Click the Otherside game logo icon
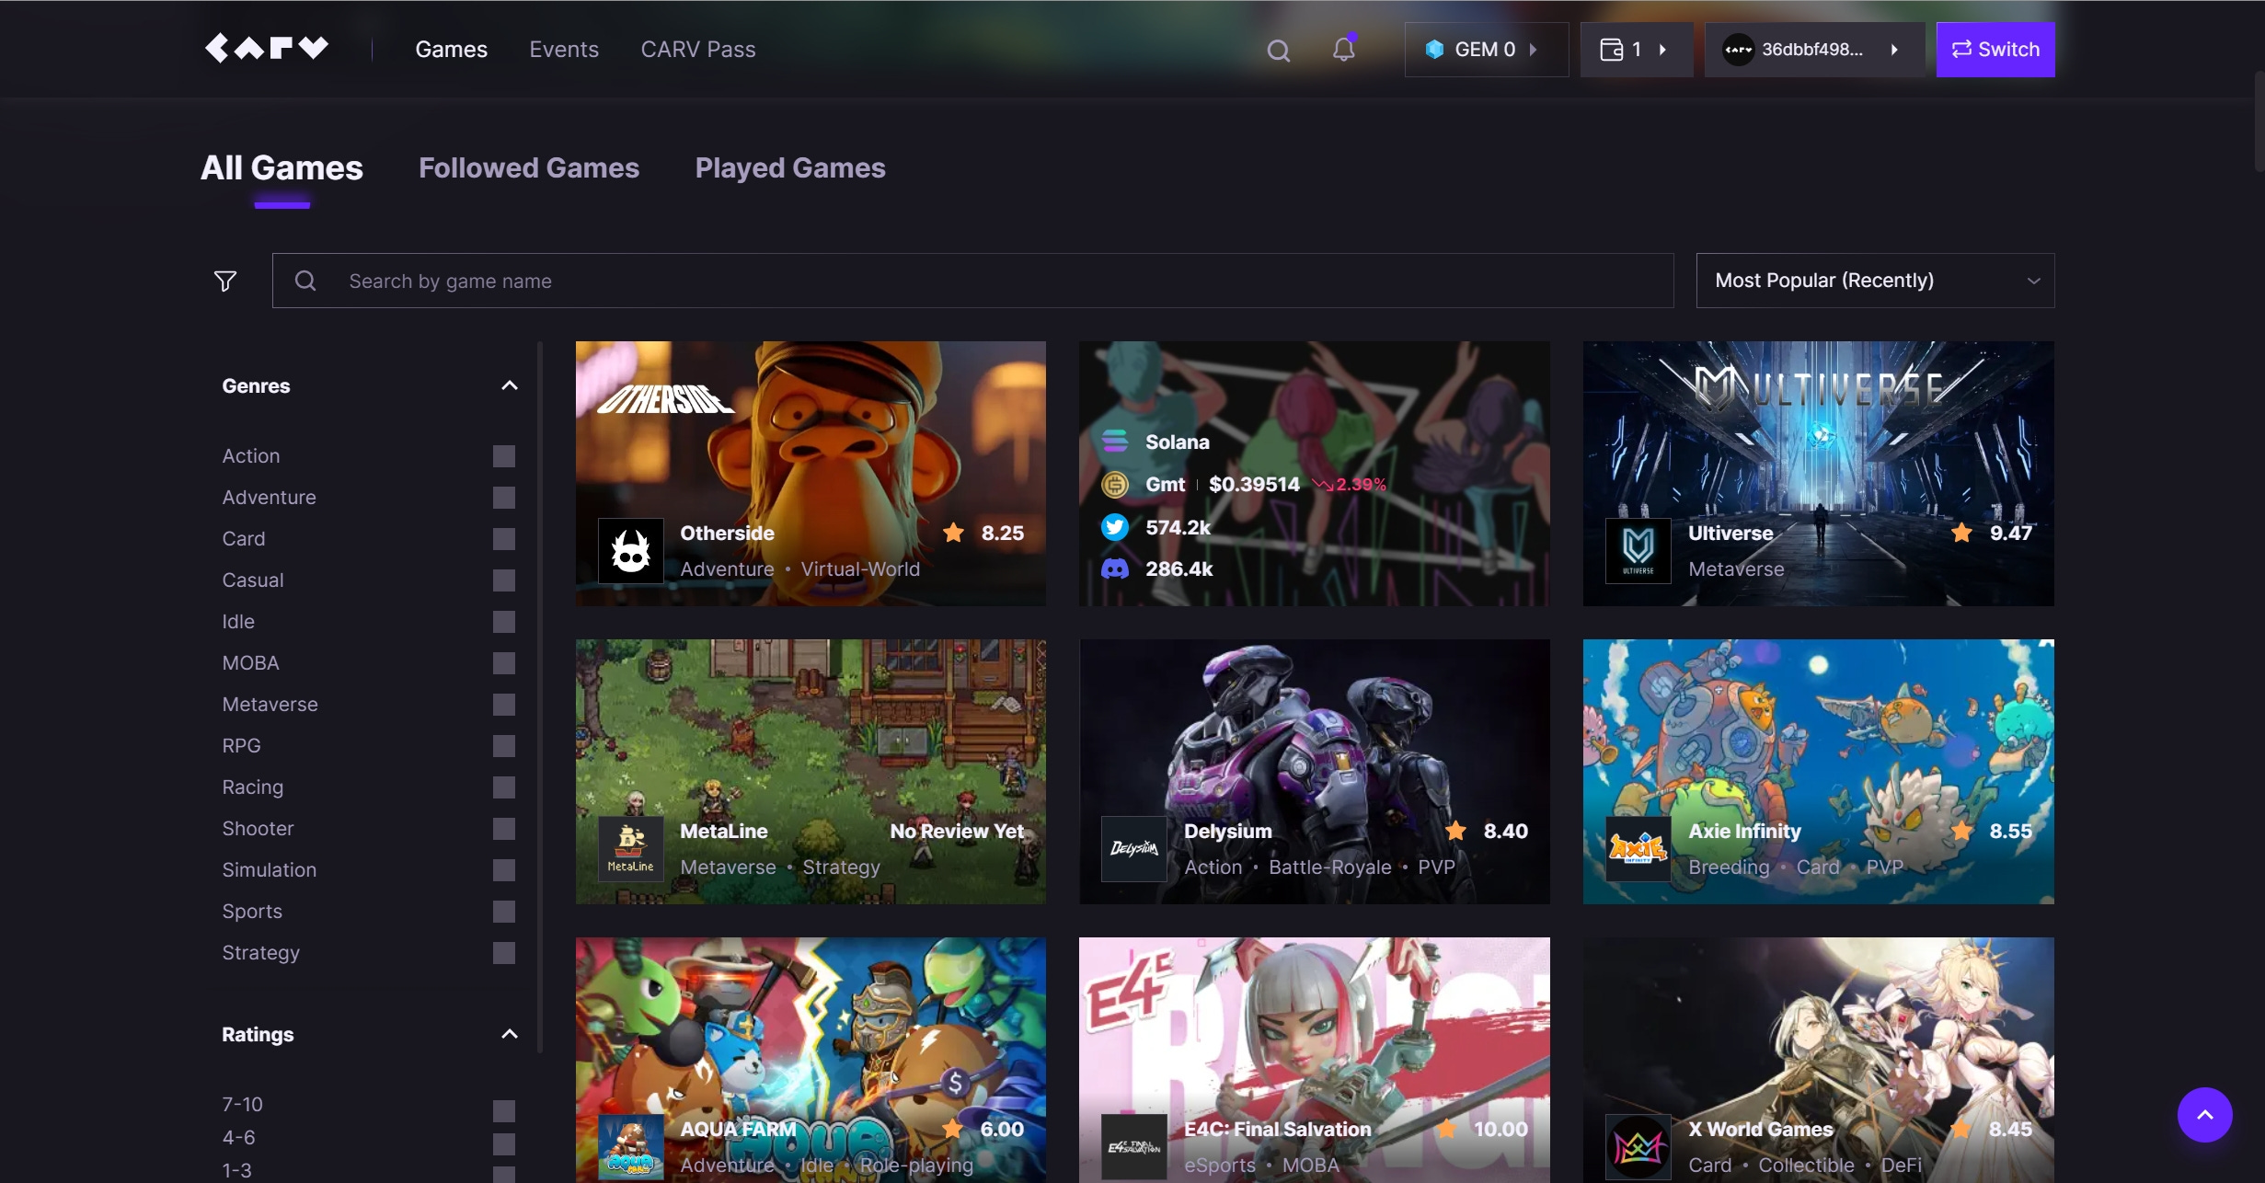The height and width of the screenshot is (1183, 2265). click(x=630, y=550)
